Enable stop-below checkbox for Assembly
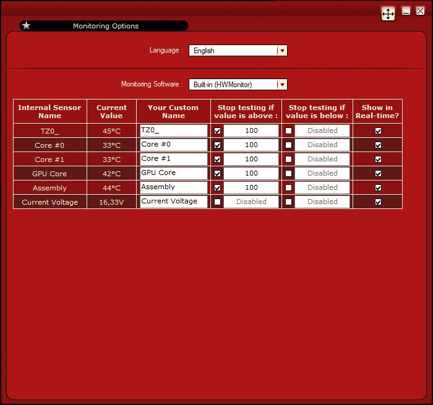The height and width of the screenshot is (405, 433). pos(288,188)
